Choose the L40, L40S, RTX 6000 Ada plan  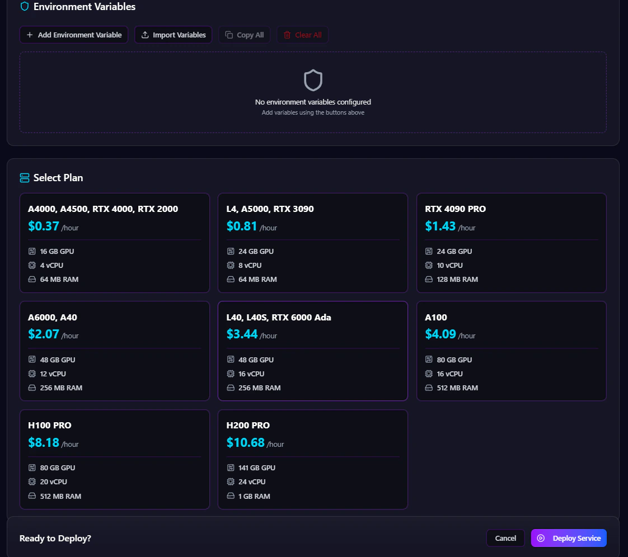click(x=313, y=351)
